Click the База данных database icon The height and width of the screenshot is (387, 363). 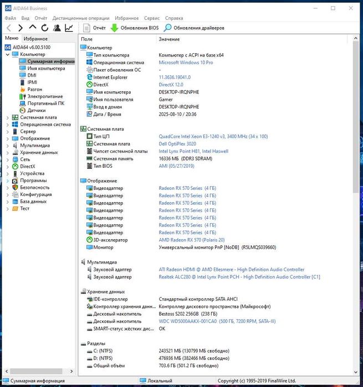(15, 202)
